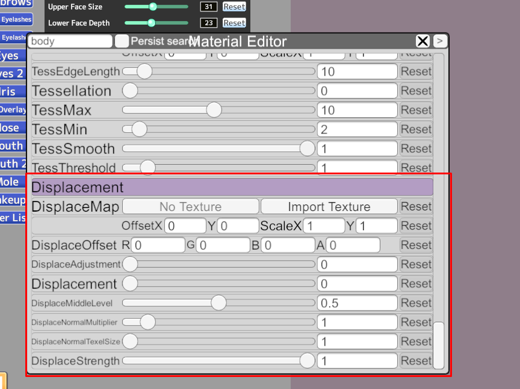520x389 pixels.
Task: Click the body search filter field
Action: point(70,41)
